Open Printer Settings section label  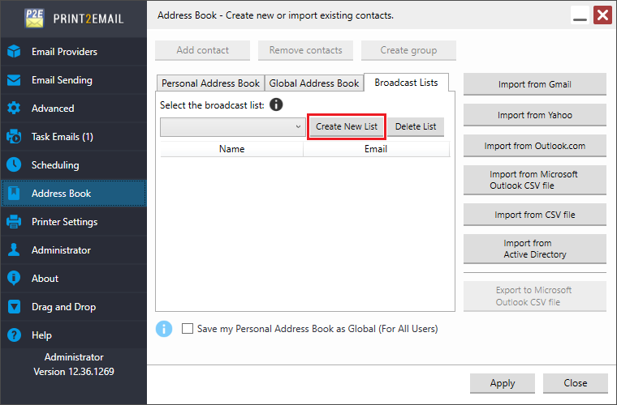[64, 222]
